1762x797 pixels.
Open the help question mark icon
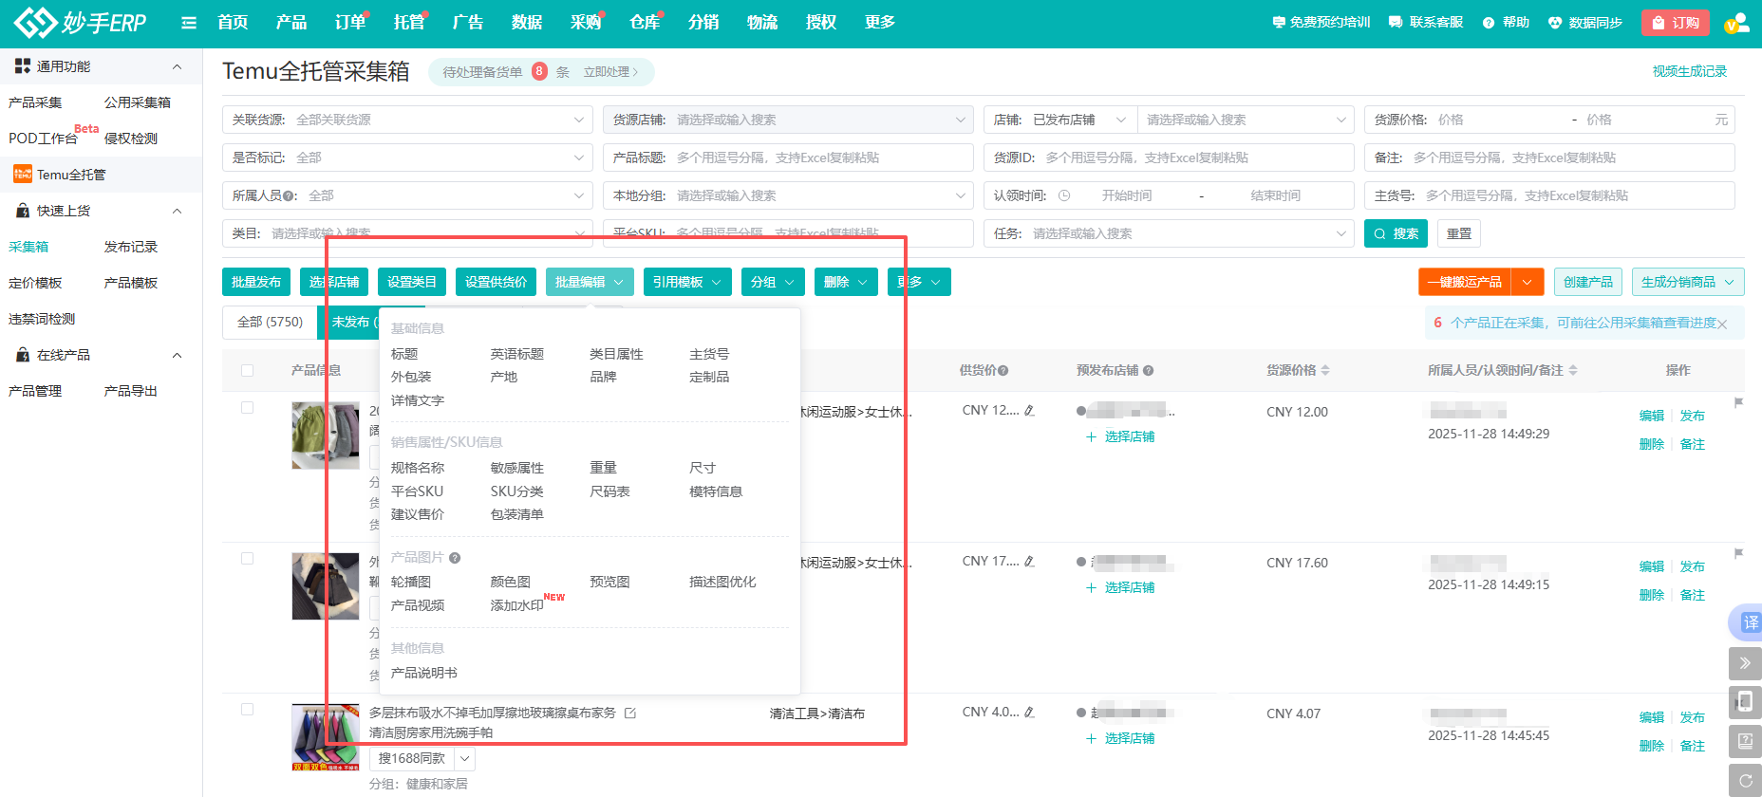(x=1488, y=23)
